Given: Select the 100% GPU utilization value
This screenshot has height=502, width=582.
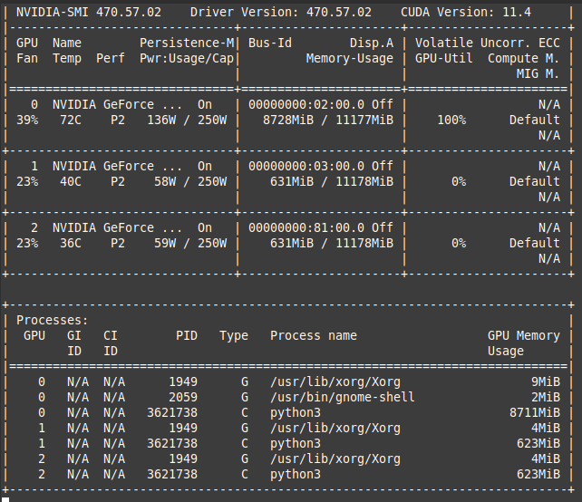Looking at the screenshot, I should [451, 120].
